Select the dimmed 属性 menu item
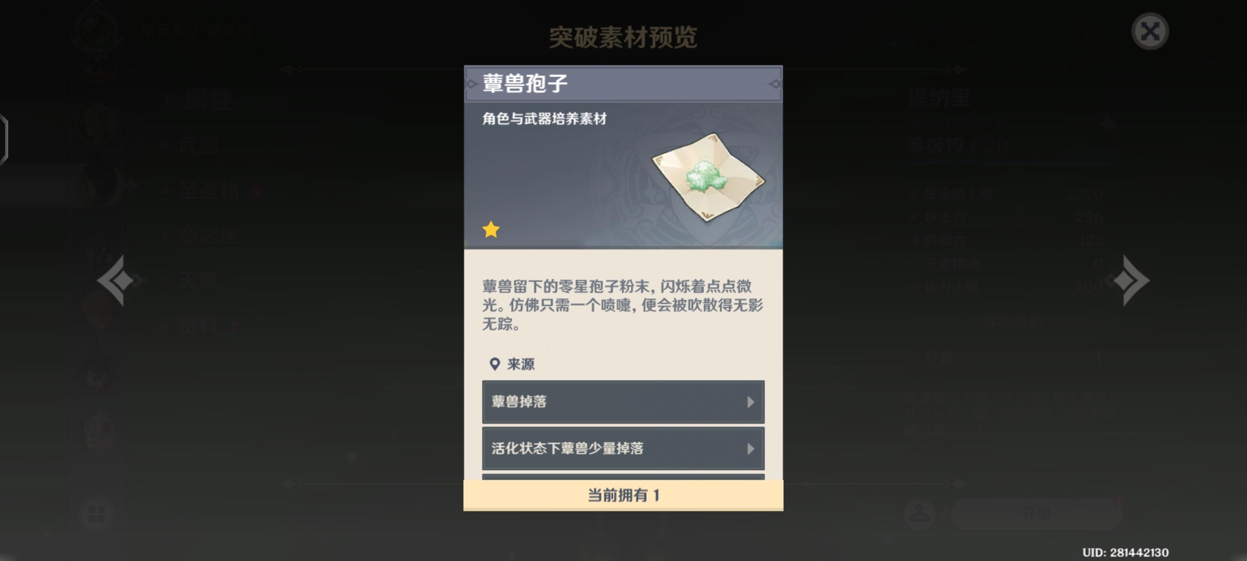This screenshot has height=561, width=1247. pos(207,101)
